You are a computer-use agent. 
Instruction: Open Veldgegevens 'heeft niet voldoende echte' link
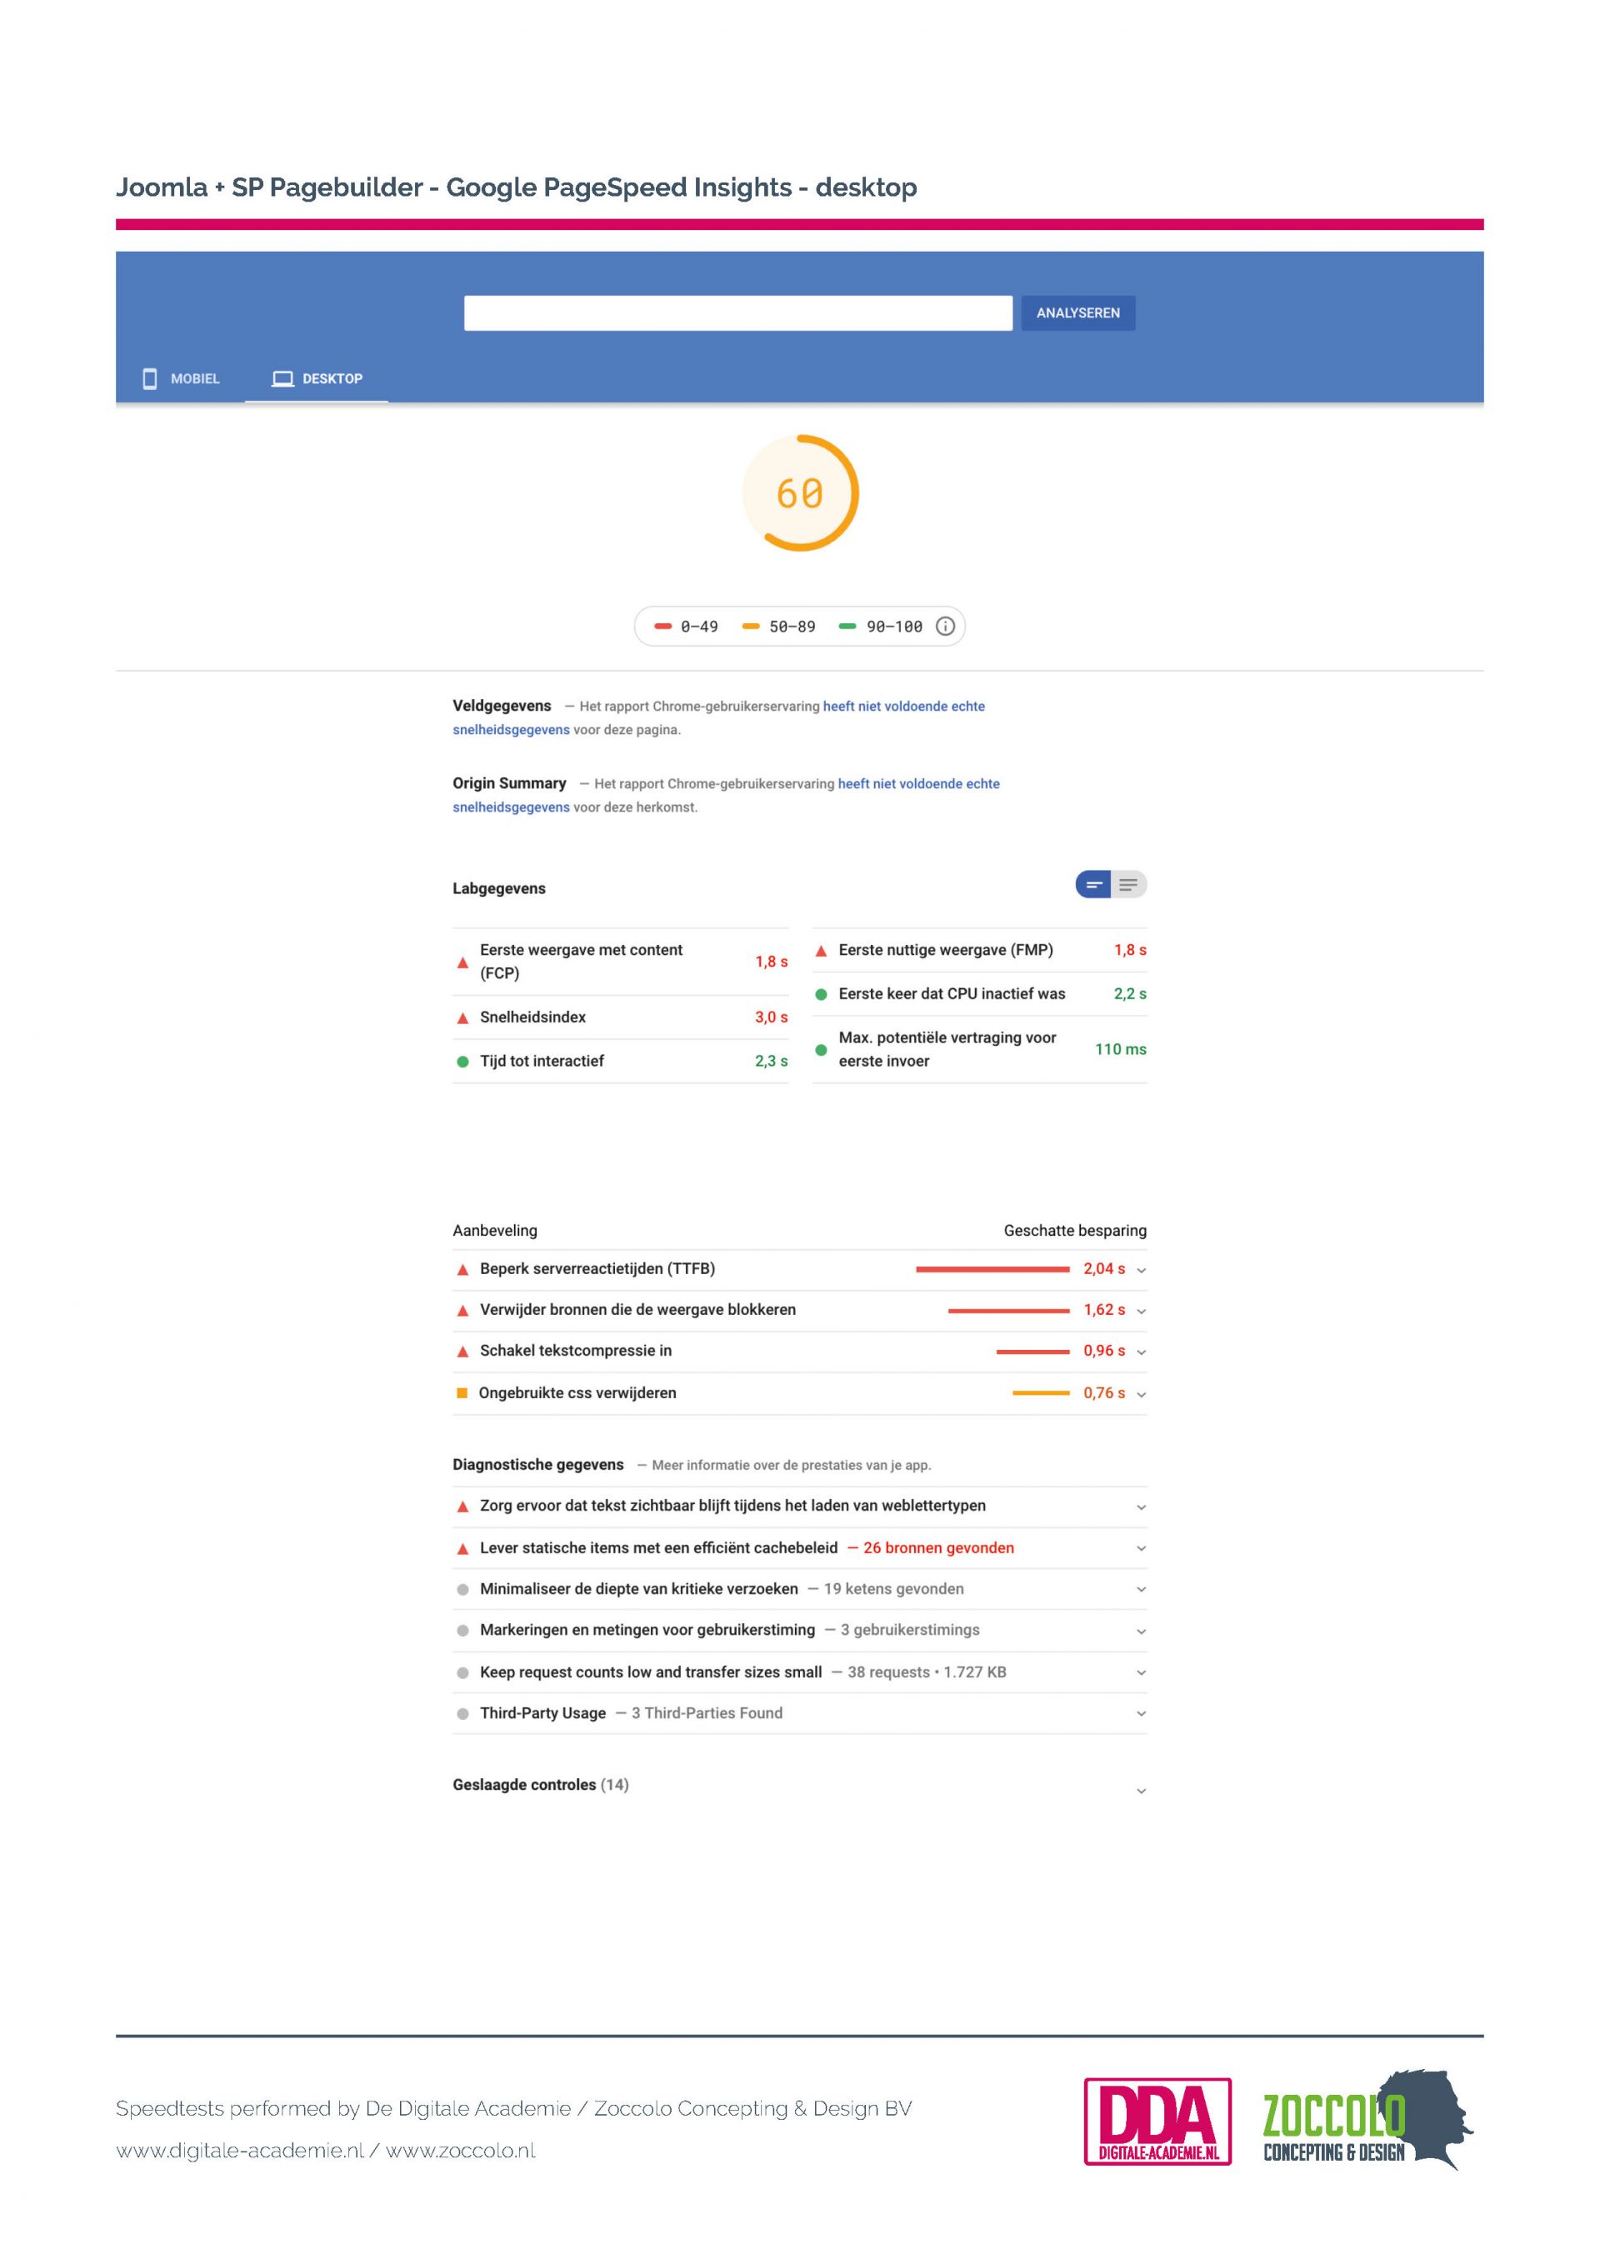[903, 707]
